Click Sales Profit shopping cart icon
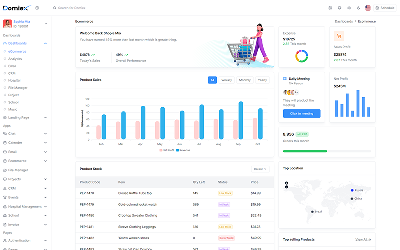Image resolution: width=400 pixels, height=250 pixels. [339, 36]
